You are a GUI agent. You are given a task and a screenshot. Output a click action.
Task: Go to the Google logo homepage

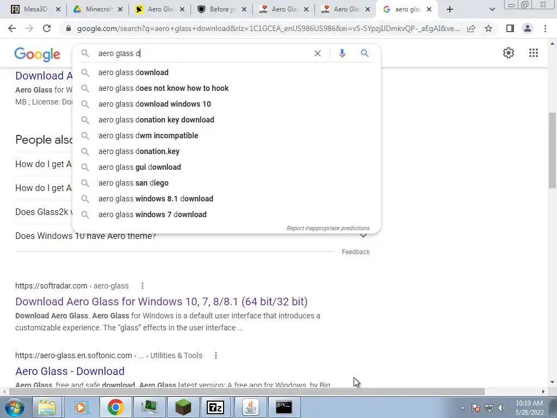(38, 54)
